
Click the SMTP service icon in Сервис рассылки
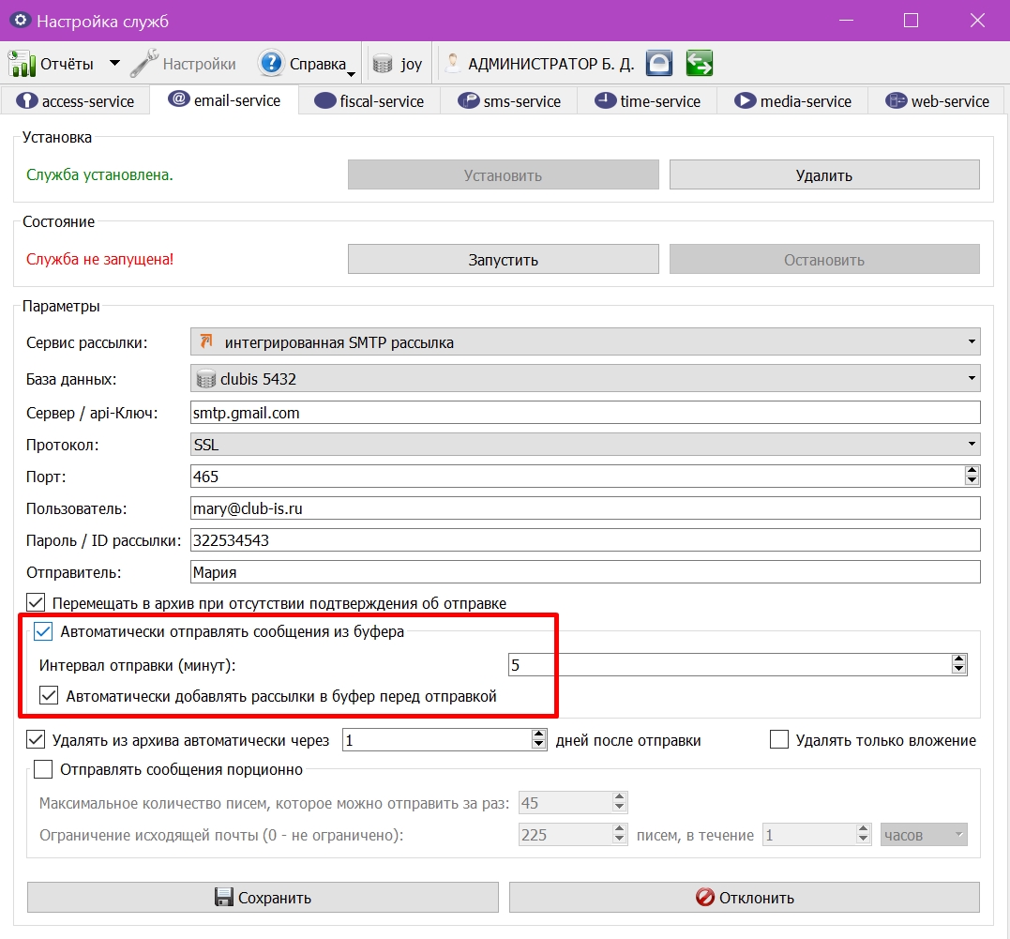(x=206, y=341)
